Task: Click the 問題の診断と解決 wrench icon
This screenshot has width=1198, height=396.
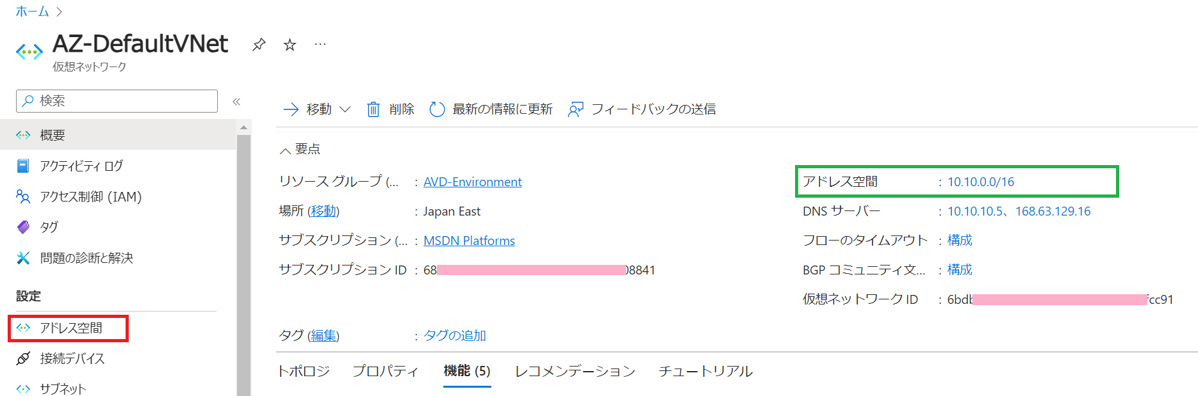Action: coord(23,258)
